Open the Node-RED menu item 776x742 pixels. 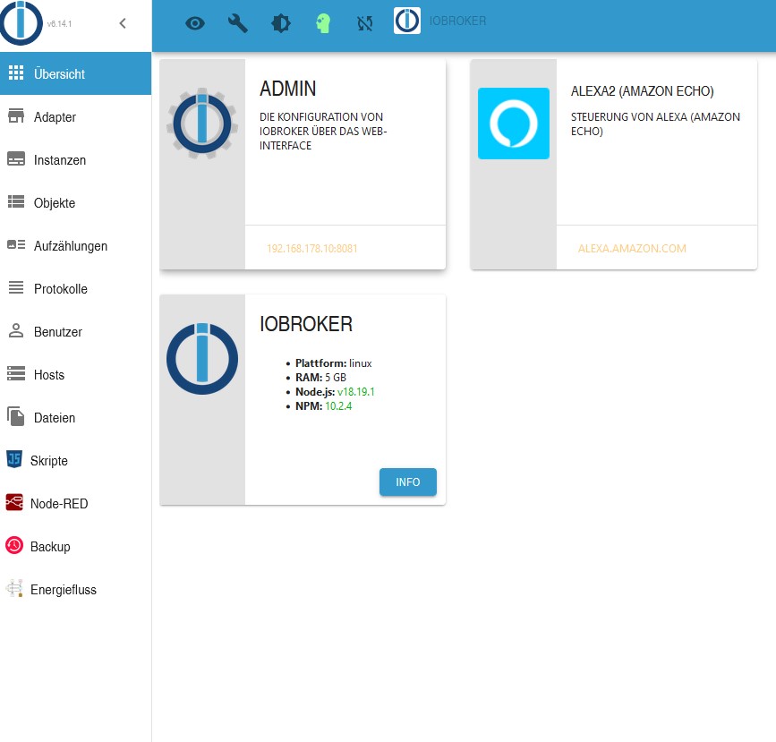76,503
